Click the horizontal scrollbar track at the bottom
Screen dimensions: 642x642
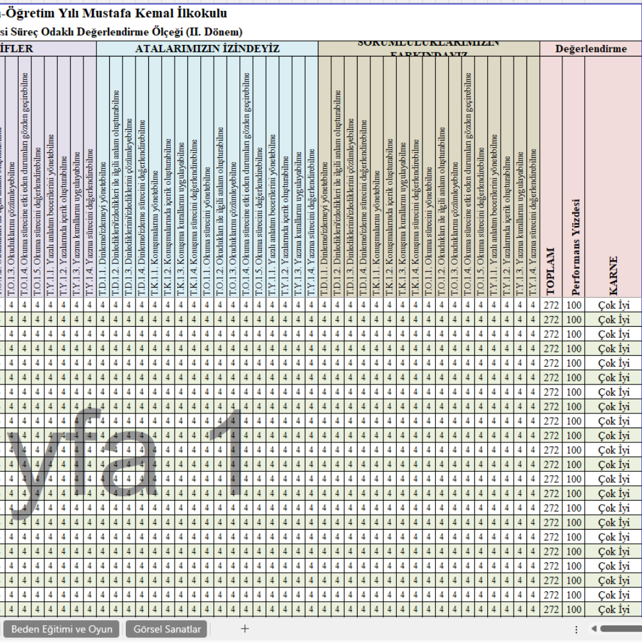pyautogui.click(x=621, y=629)
